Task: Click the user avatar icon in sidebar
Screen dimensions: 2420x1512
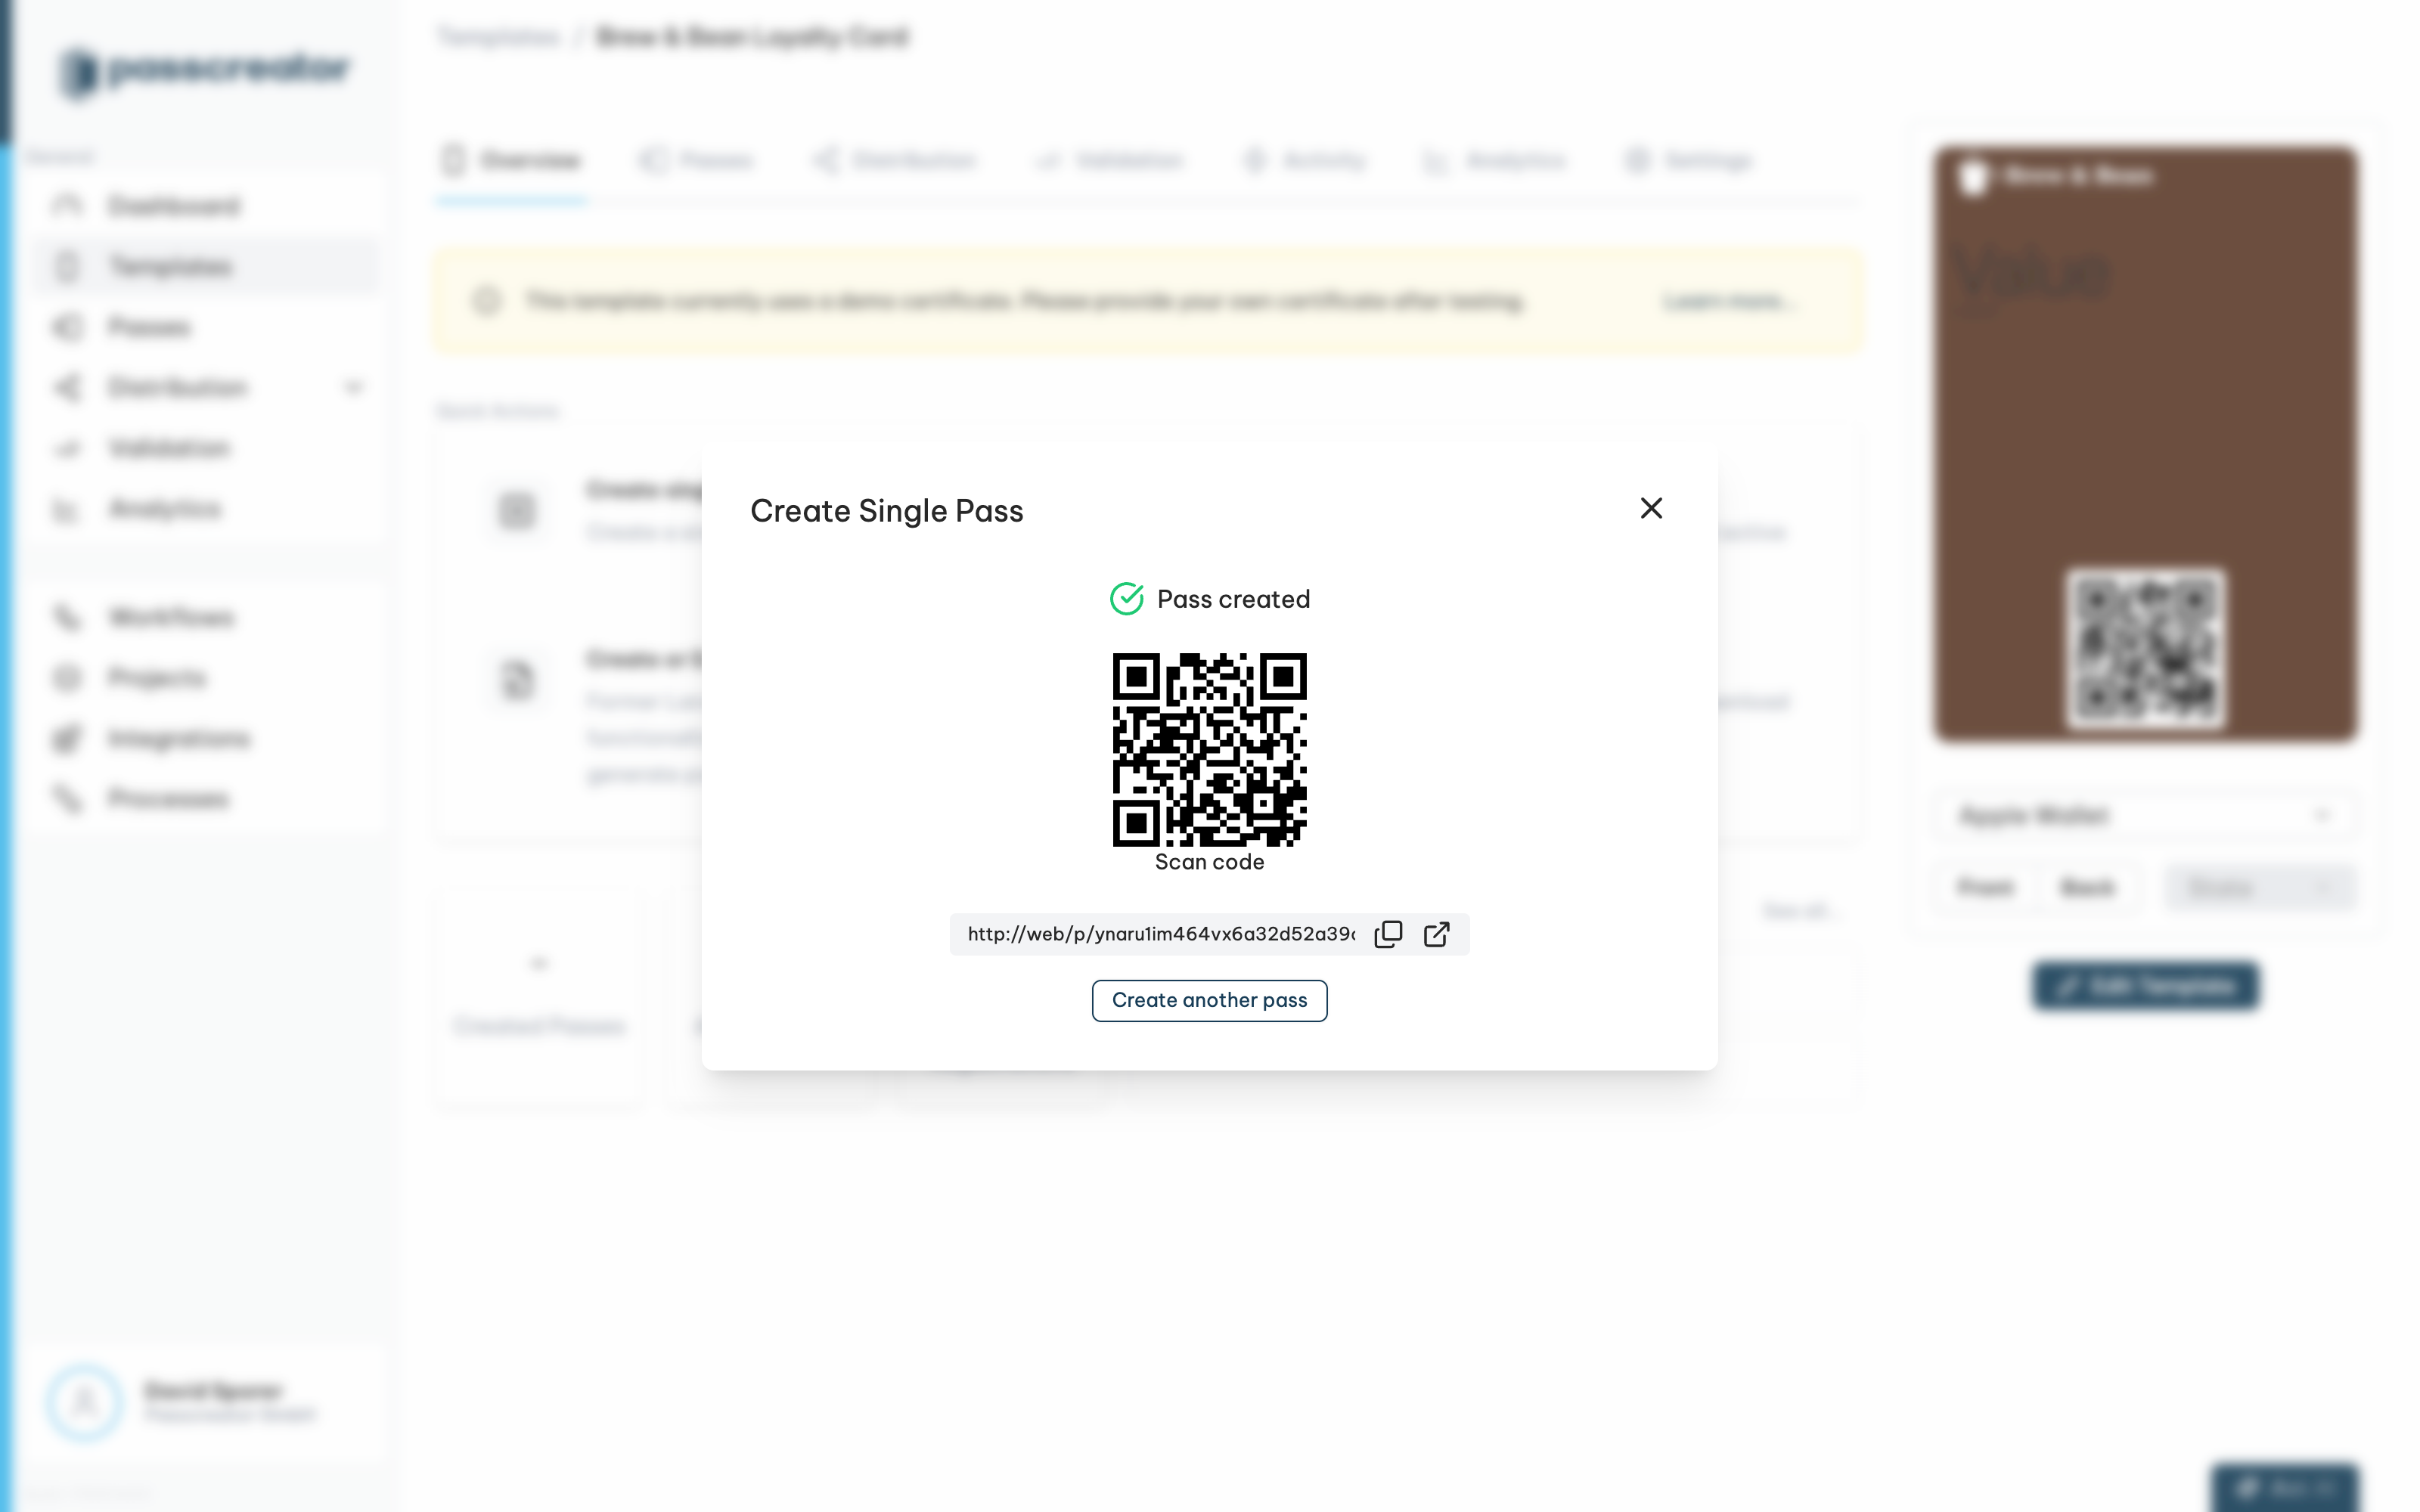Action: pyautogui.click(x=84, y=1402)
